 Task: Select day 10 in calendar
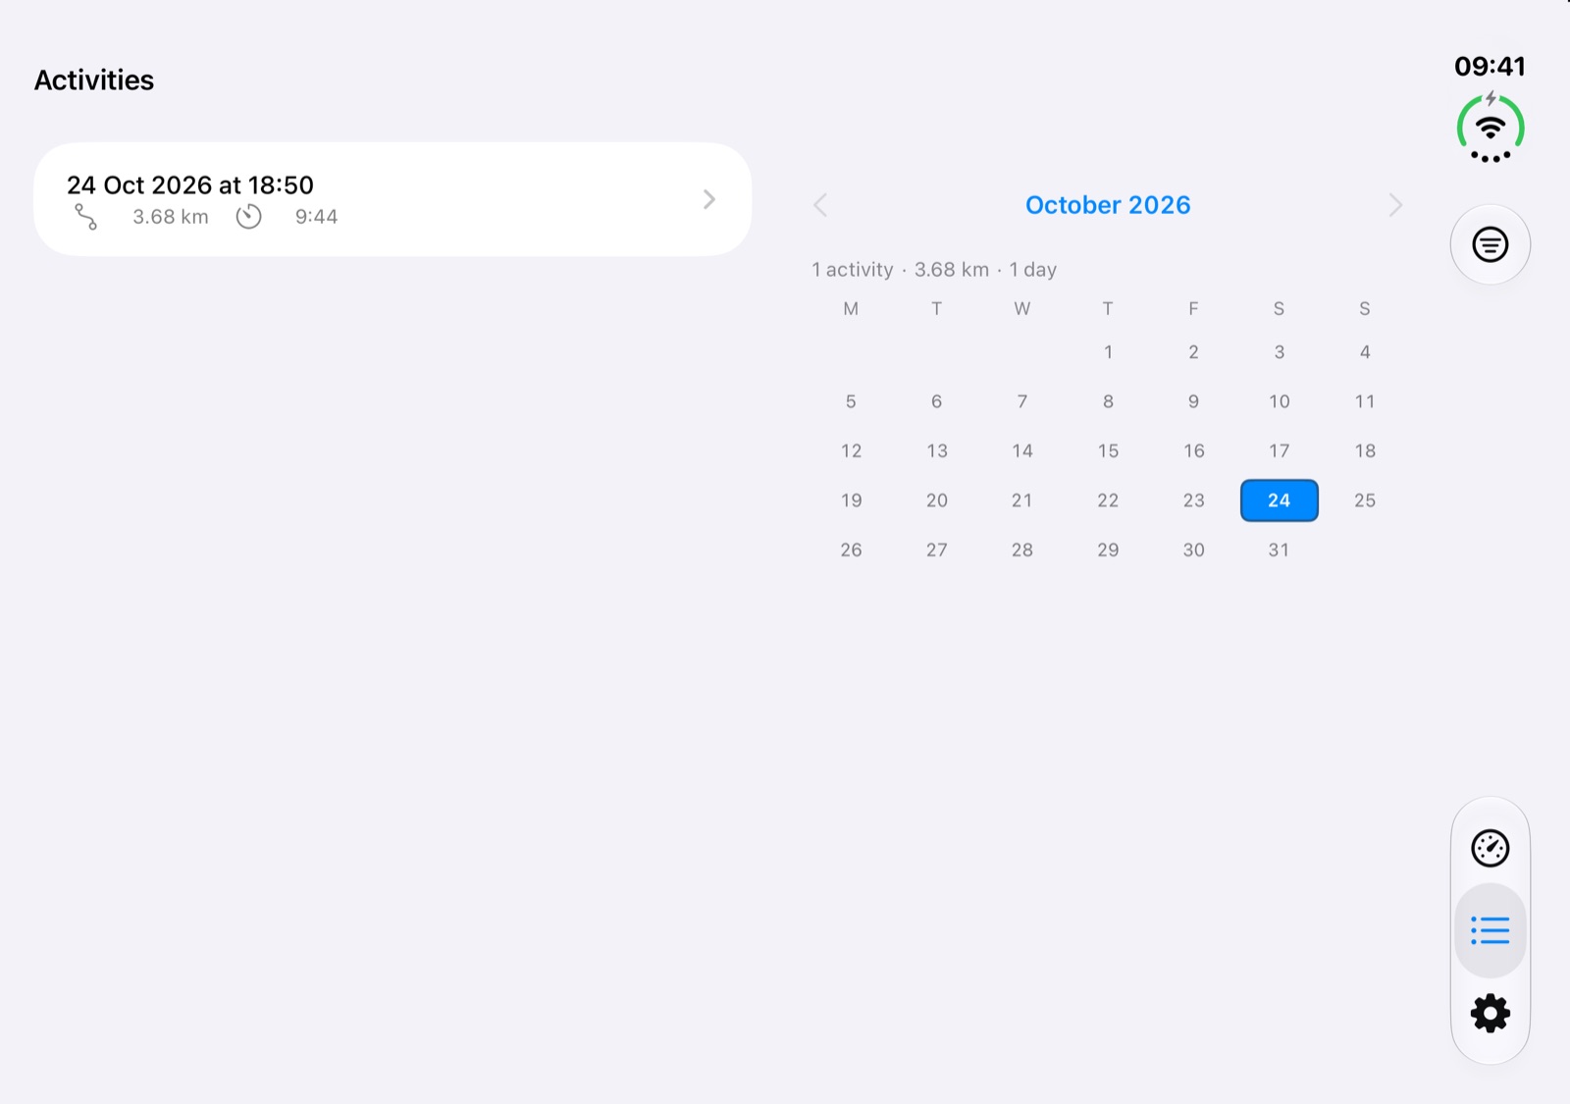pyautogui.click(x=1279, y=401)
